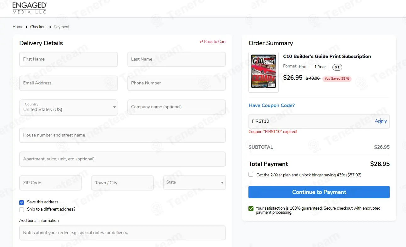Focus the ZIP Code field
This screenshot has height=247, width=406.
(x=50, y=183)
